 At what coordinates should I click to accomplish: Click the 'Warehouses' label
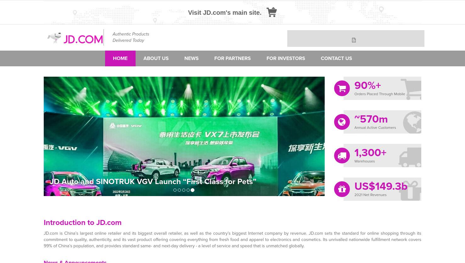[x=365, y=161]
